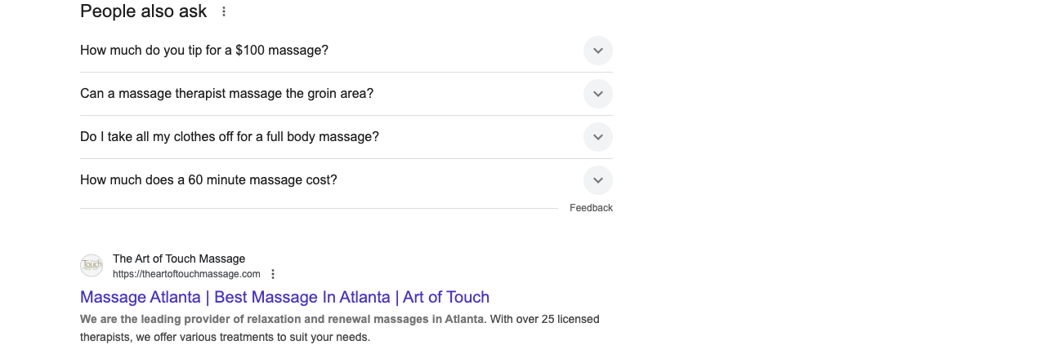Viewport: 1046px width, 345px height.
Task: Expand the 60 minute massage cost chevron
Action: coord(598,180)
